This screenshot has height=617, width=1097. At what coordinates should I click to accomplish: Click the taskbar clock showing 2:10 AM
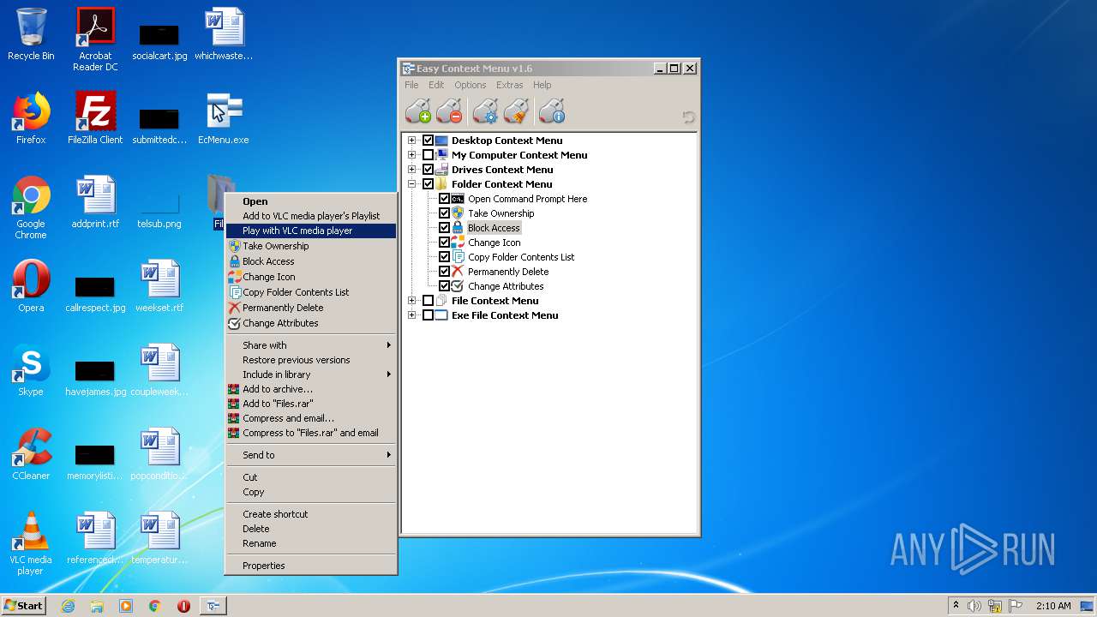click(1053, 606)
